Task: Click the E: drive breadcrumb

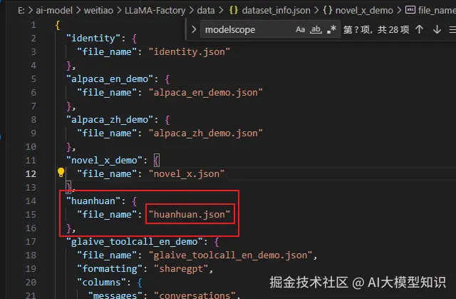Action: point(21,11)
